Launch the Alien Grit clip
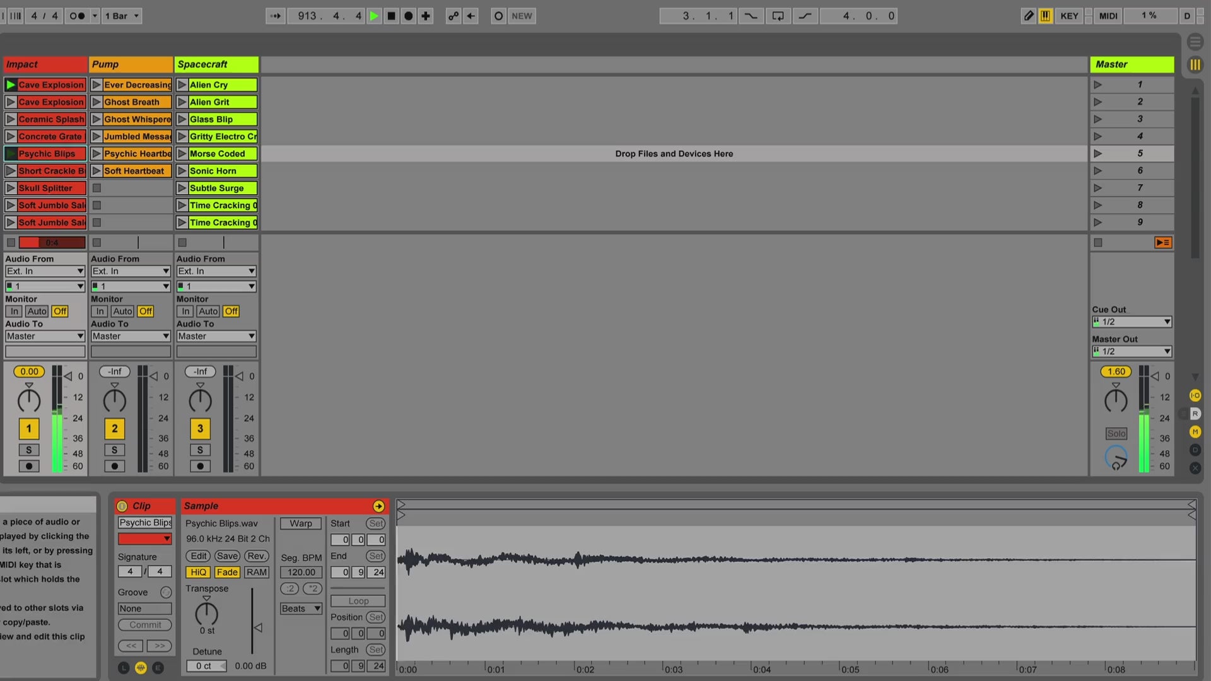The height and width of the screenshot is (681, 1211). pos(182,102)
